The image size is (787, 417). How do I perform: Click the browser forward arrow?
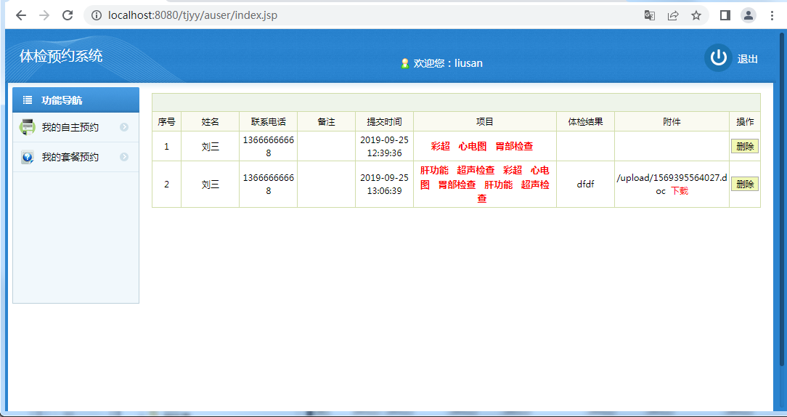pos(44,15)
